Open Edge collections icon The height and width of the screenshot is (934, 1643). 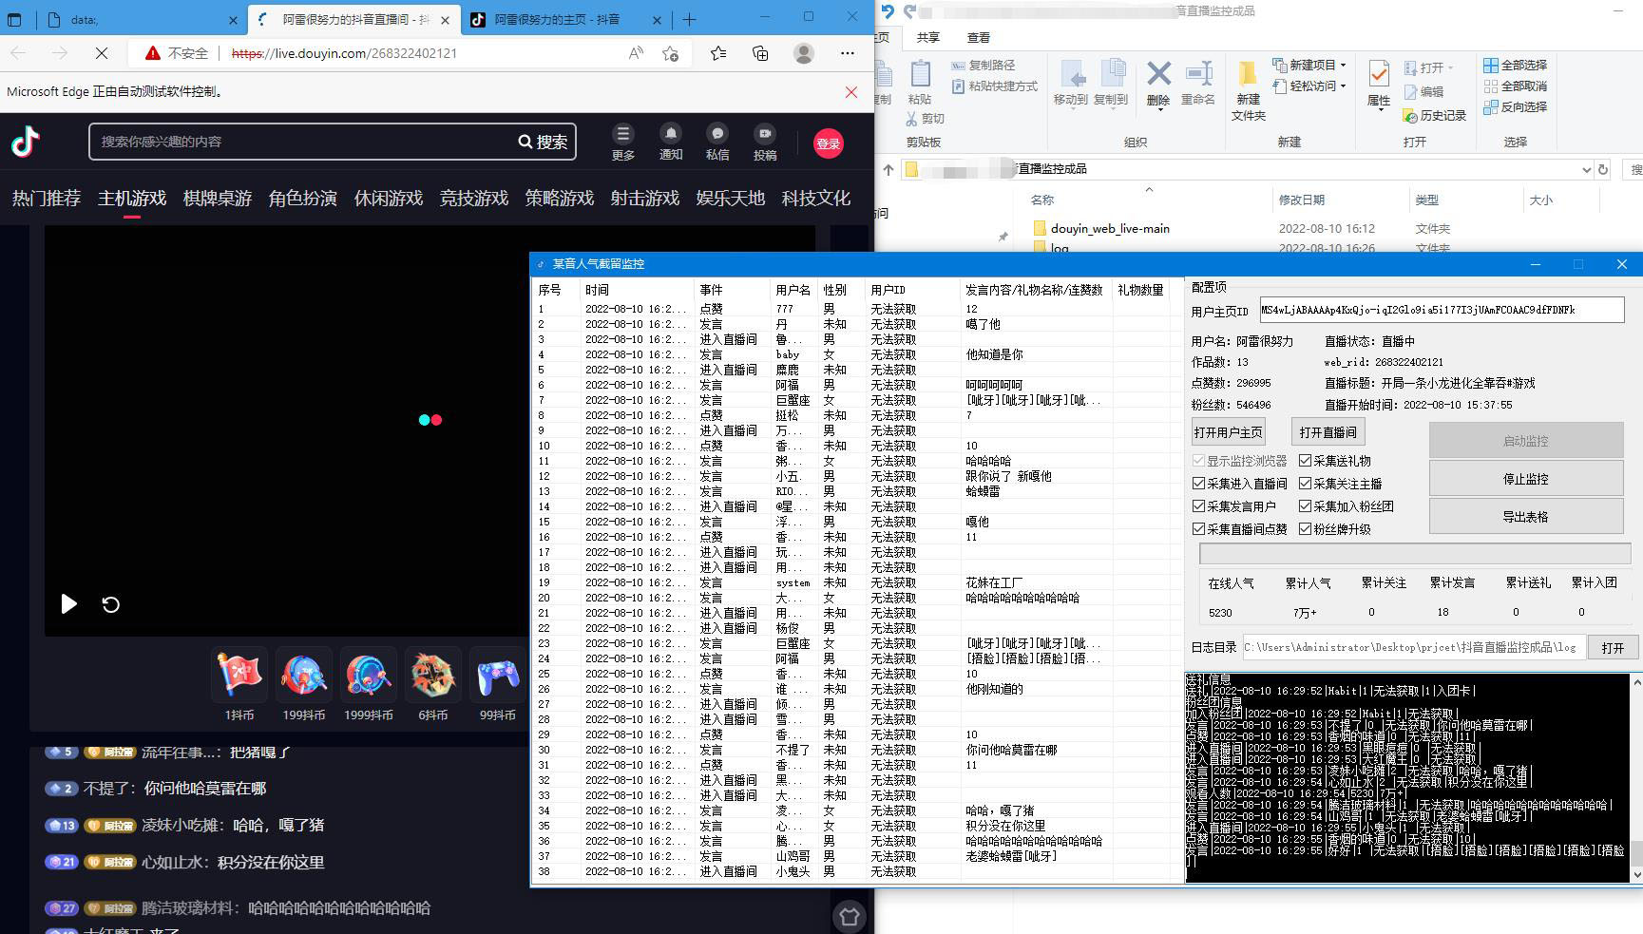[x=760, y=53]
